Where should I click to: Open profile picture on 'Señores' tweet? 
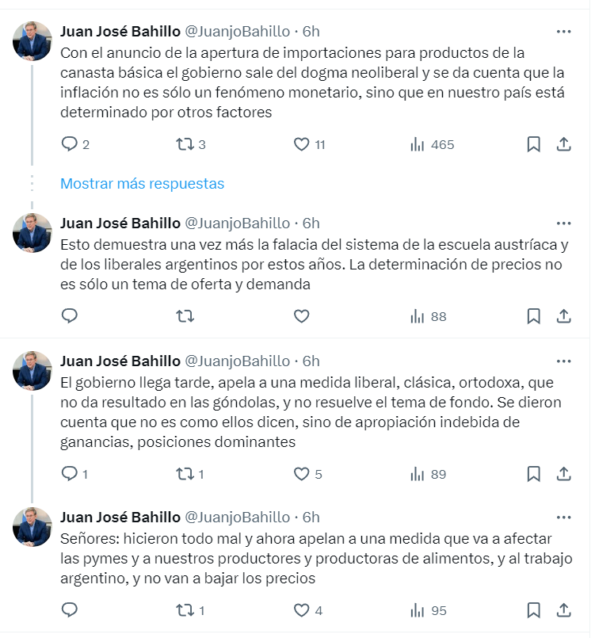click(x=32, y=526)
